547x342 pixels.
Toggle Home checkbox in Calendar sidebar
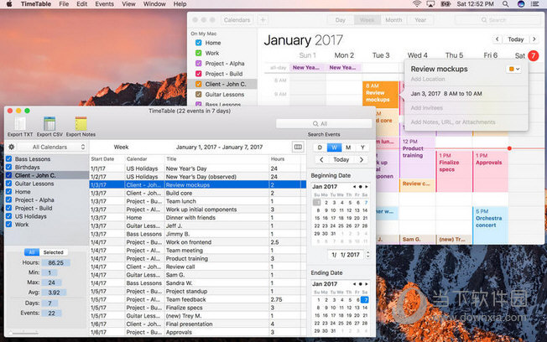[x=199, y=43]
